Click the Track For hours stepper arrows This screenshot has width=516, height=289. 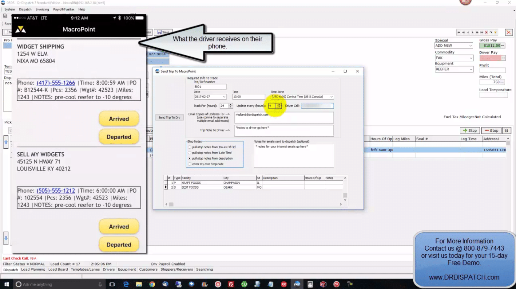point(231,106)
